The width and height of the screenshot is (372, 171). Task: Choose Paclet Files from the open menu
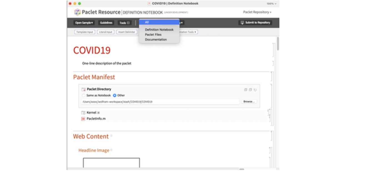tap(153, 35)
